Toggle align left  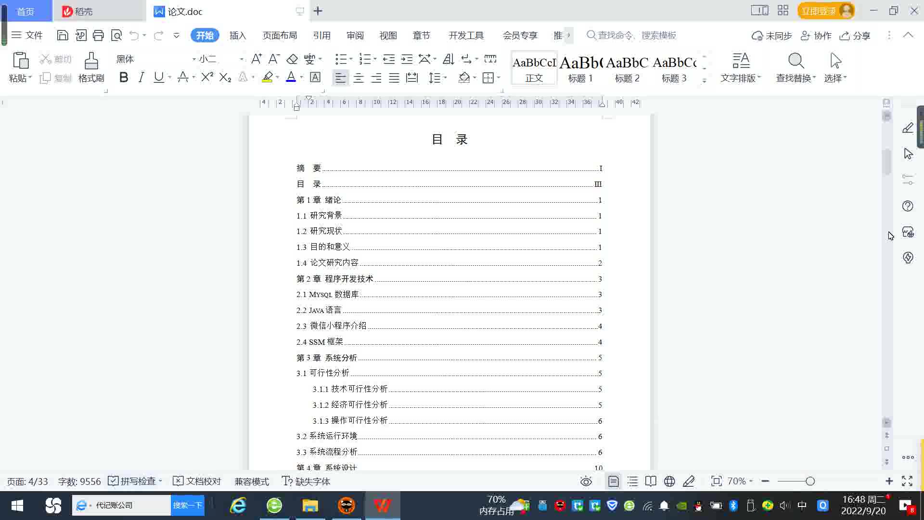pyautogui.click(x=340, y=78)
